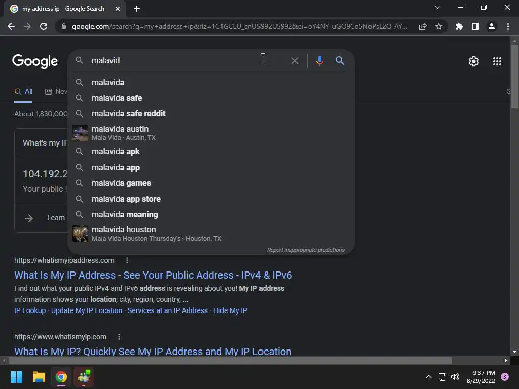Open the network icon in system tray

coord(442,377)
